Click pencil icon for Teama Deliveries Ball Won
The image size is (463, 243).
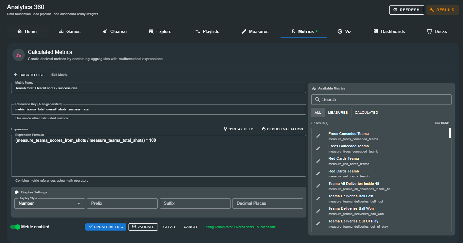pyautogui.click(x=318, y=211)
